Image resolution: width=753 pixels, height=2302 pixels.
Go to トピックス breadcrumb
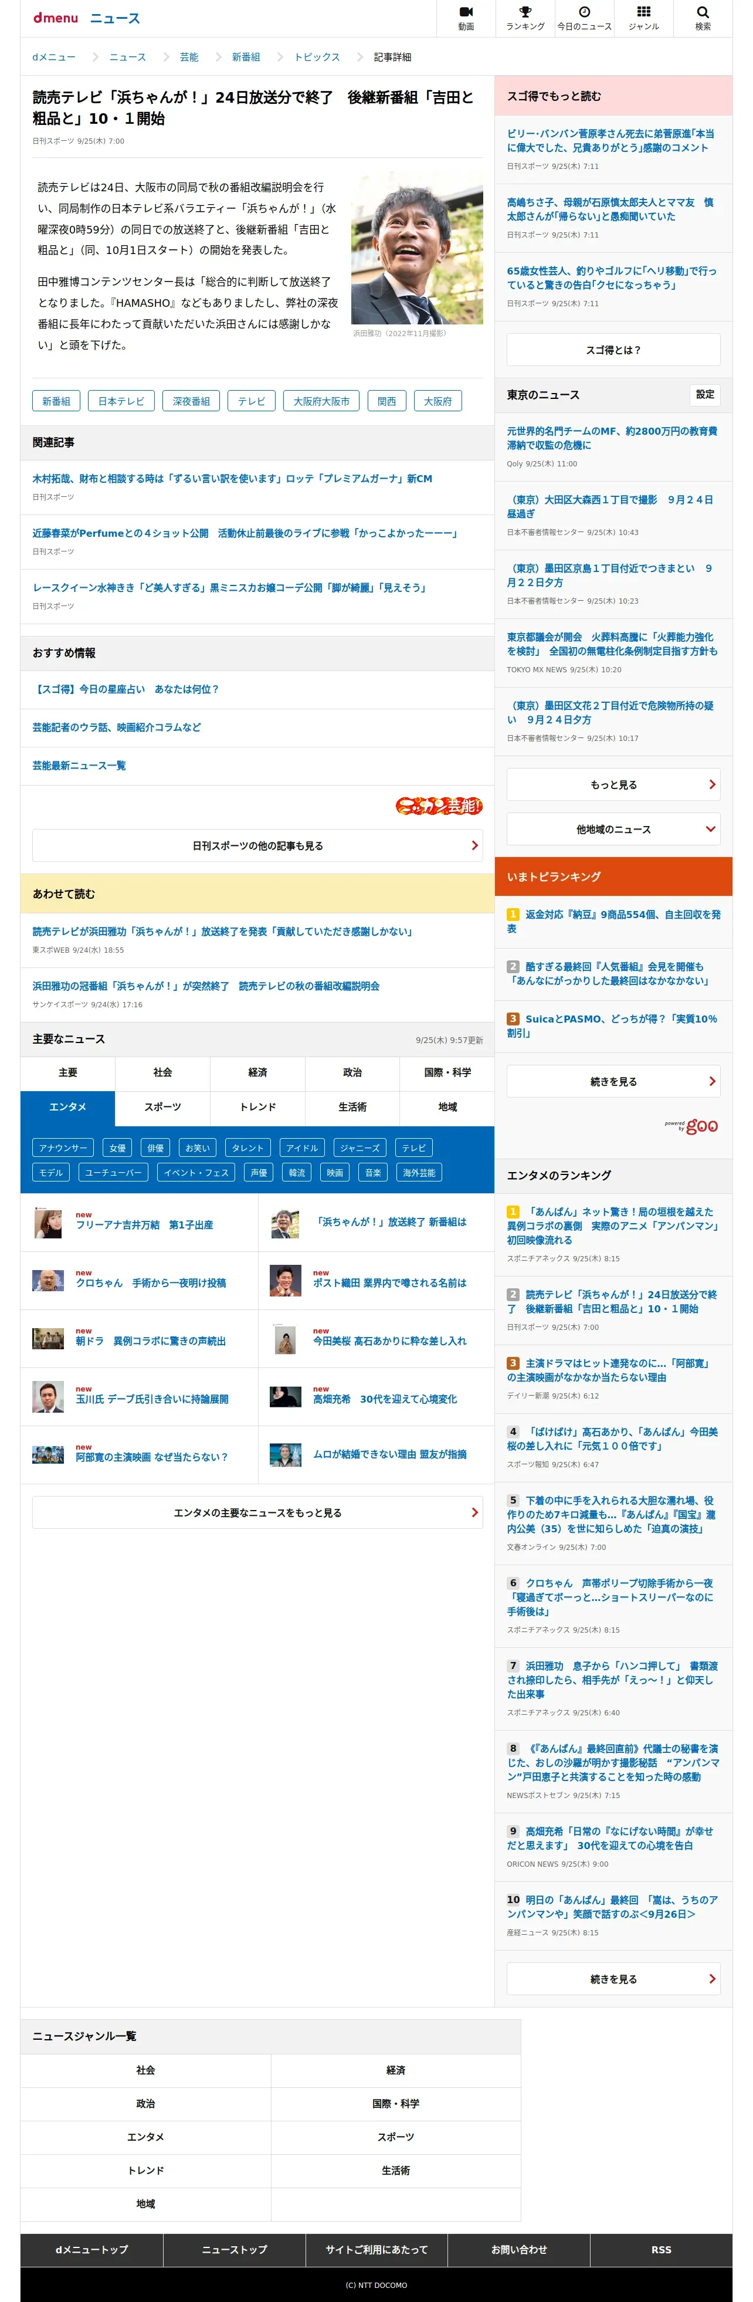[317, 57]
